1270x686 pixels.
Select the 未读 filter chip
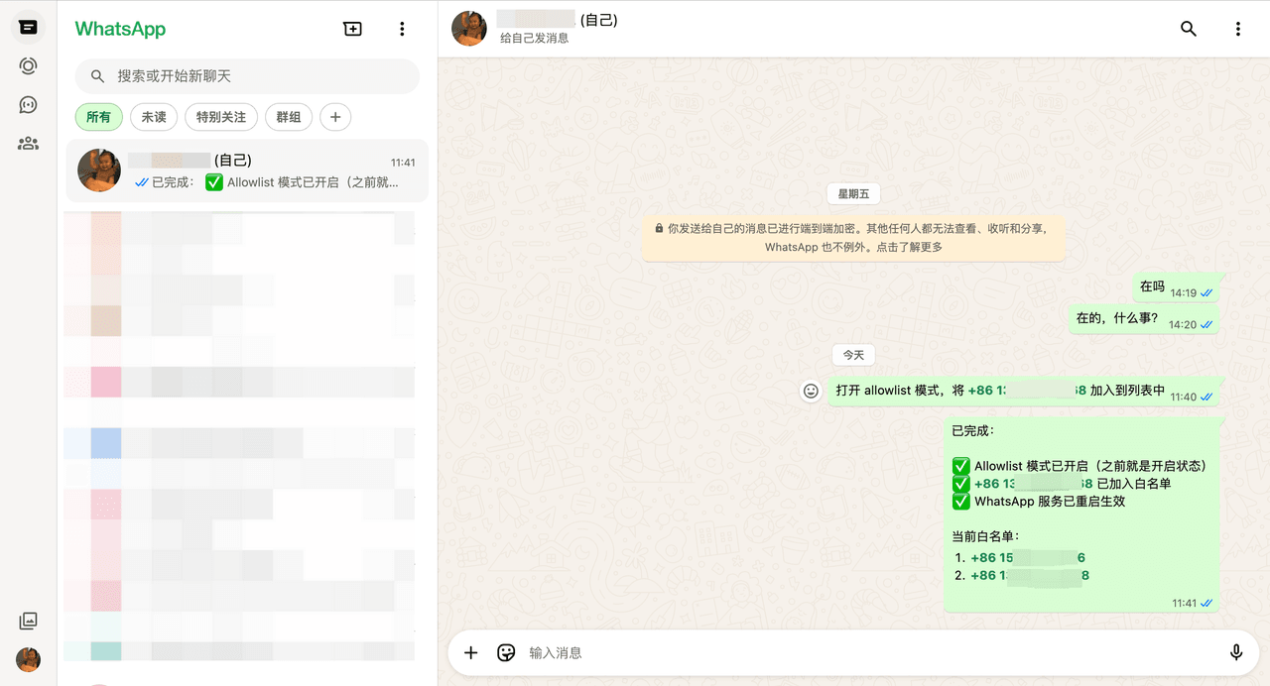click(154, 117)
